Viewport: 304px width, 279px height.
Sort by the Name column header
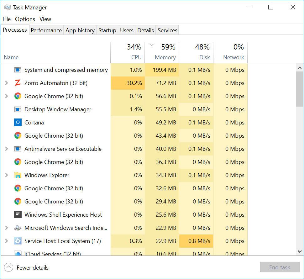[56, 52]
